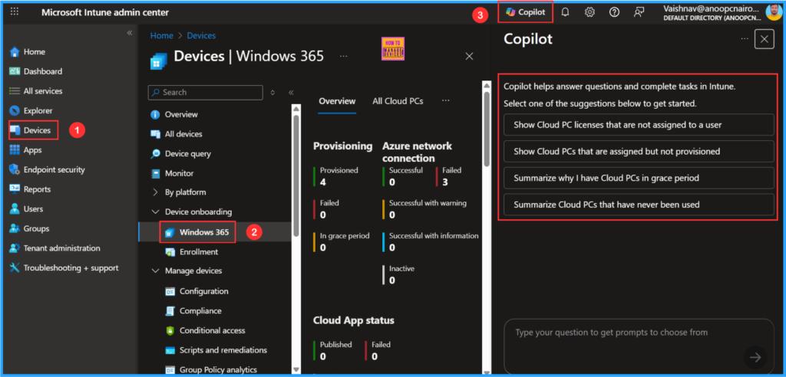Choose Summarize Cloud PCs never used suggestion
786x377 pixels.
pyautogui.click(x=639, y=205)
